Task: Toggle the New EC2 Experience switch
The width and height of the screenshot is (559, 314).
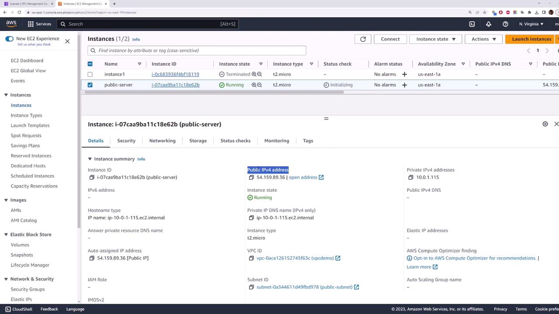Action: point(10,39)
